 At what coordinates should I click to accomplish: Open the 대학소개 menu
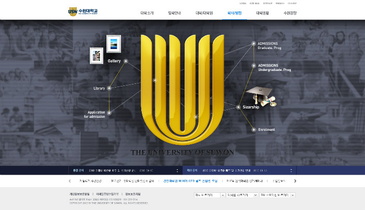147,13
